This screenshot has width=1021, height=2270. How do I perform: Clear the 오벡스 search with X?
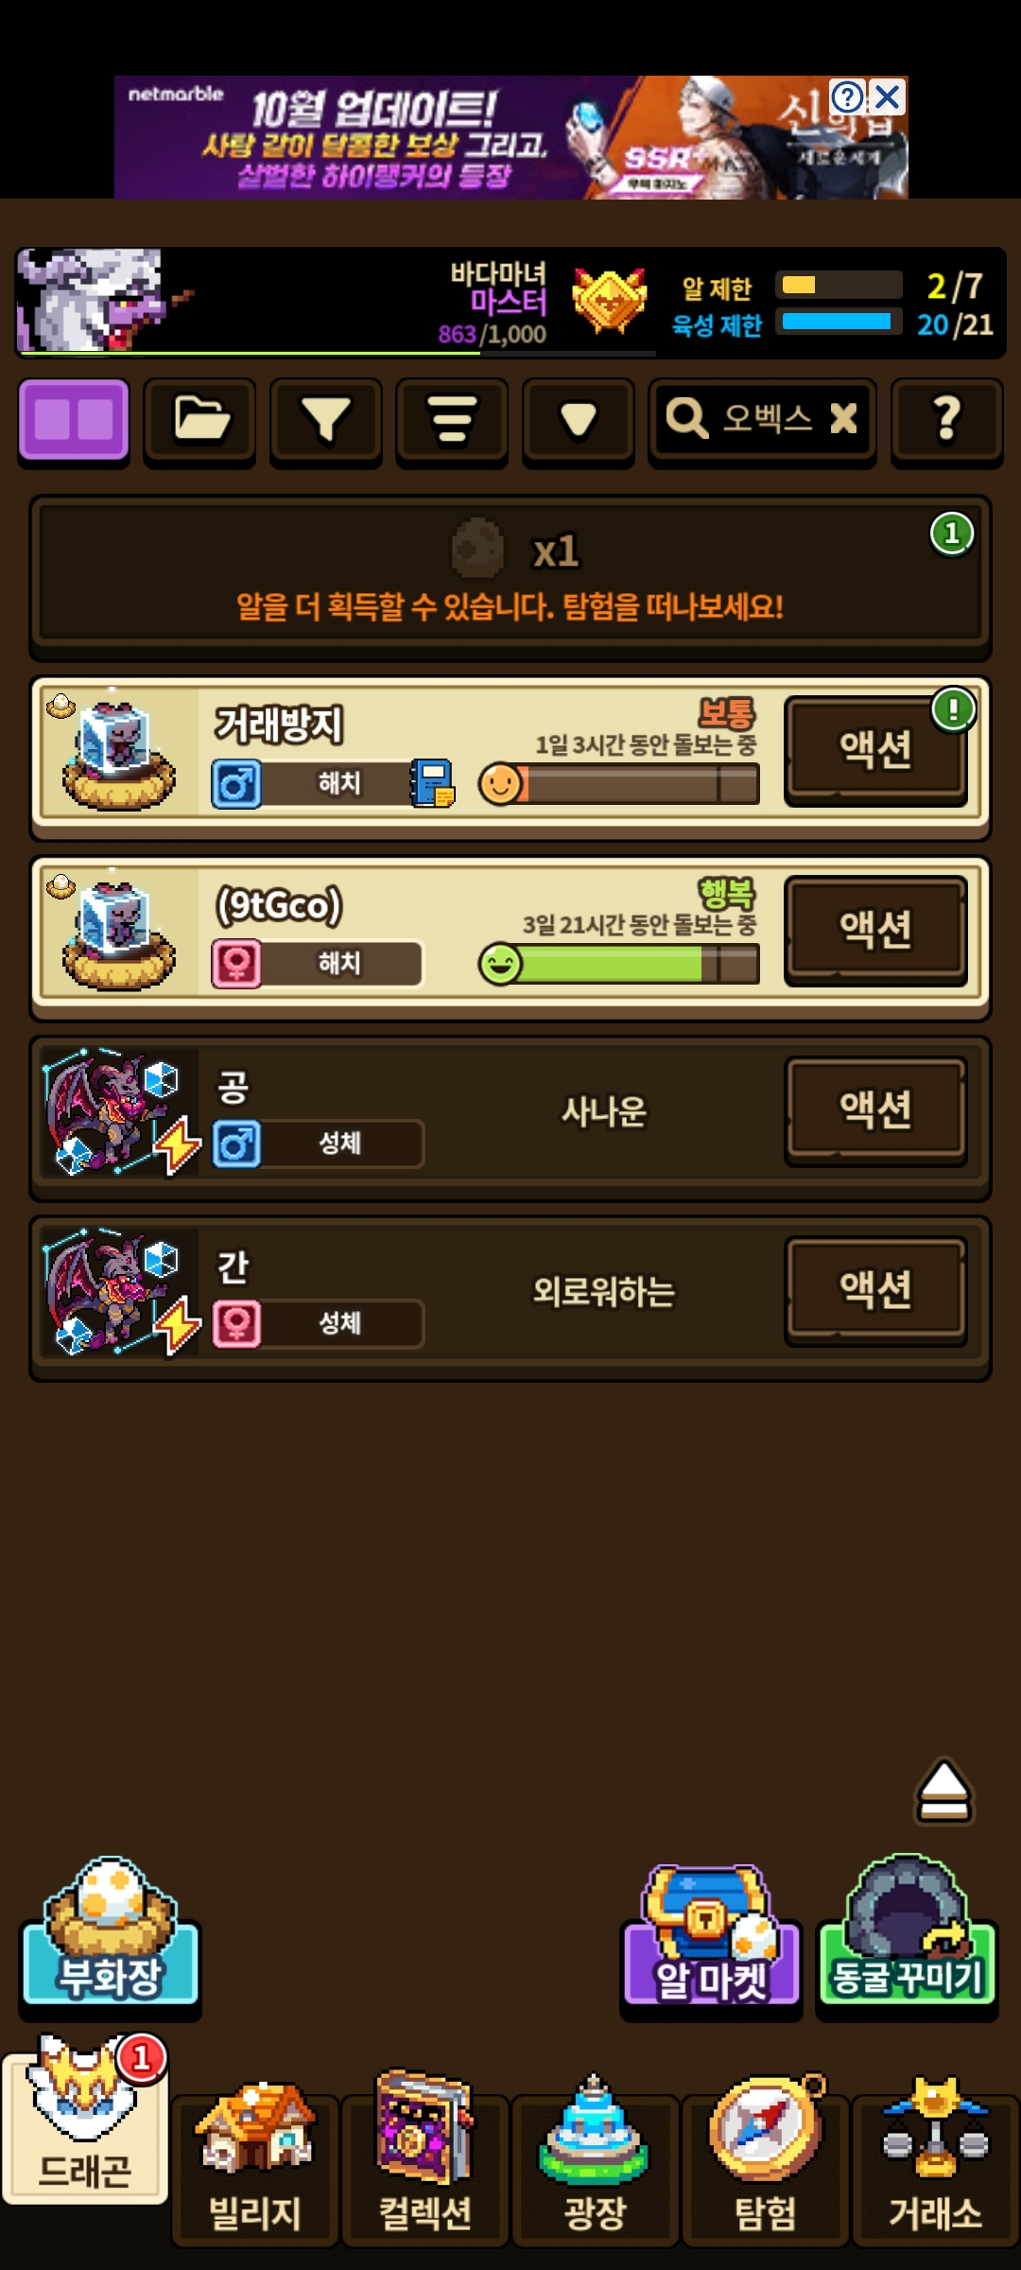[843, 417]
